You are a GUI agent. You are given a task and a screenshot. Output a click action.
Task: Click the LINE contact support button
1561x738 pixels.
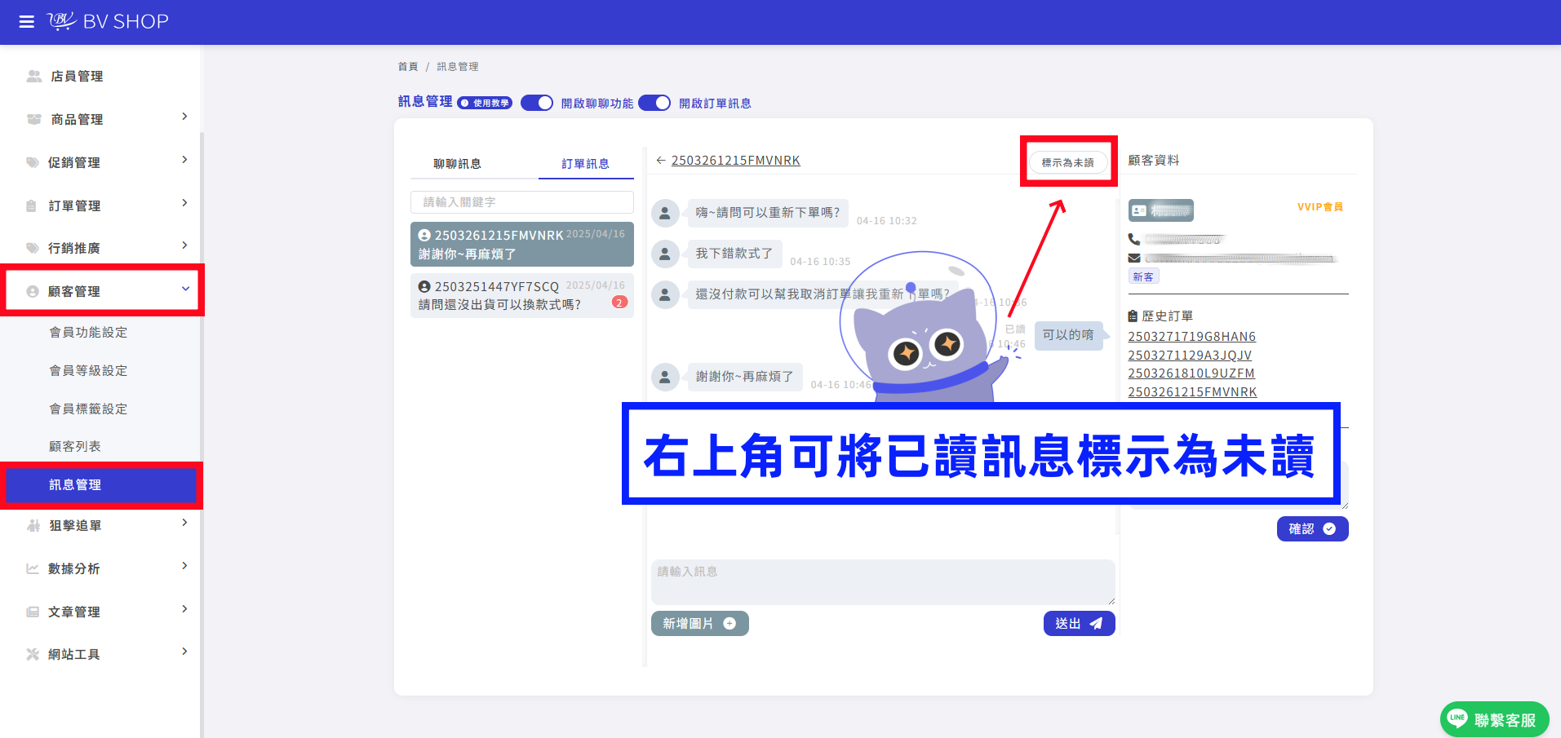[x=1494, y=719]
